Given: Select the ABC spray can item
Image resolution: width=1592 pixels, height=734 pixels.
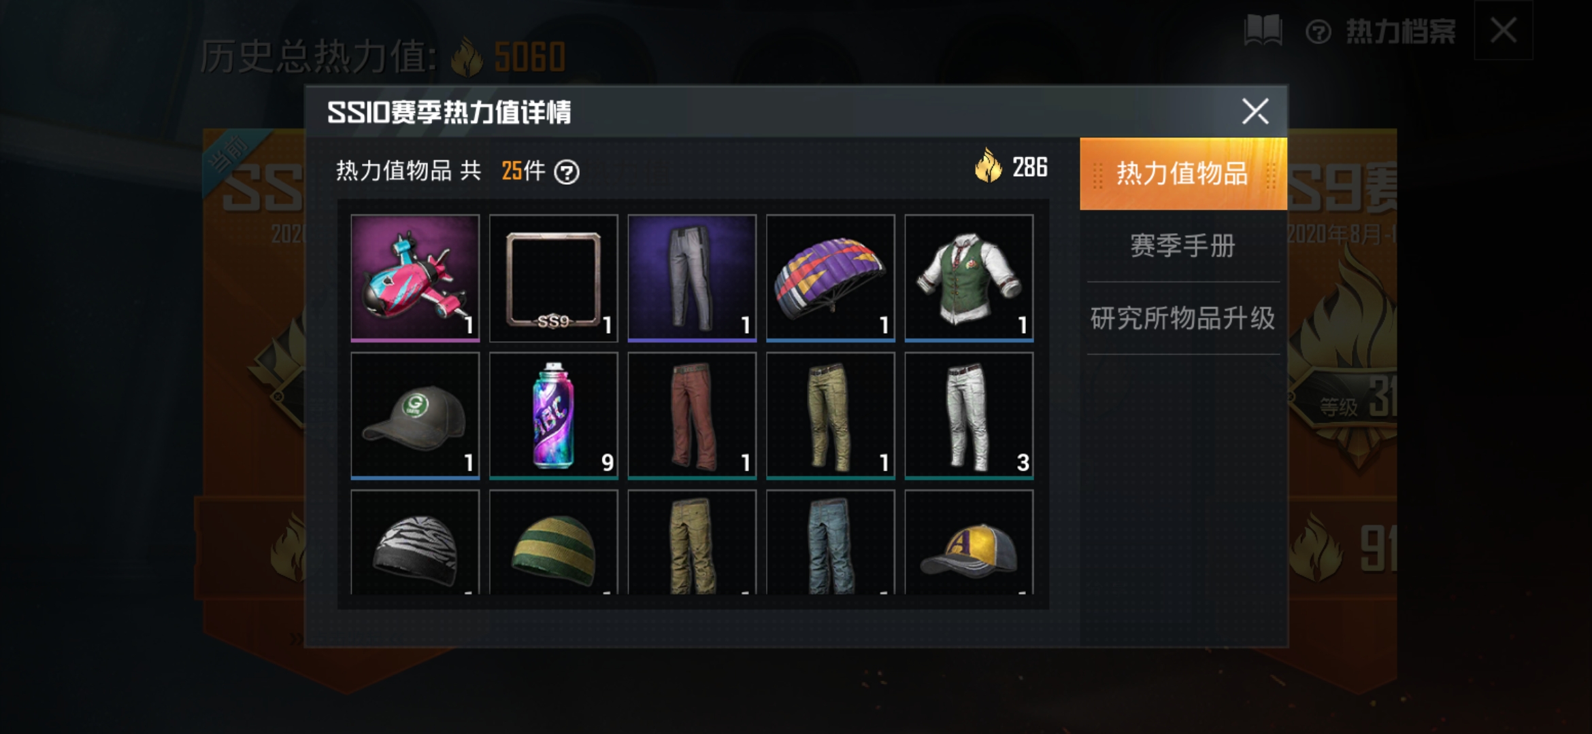Looking at the screenshot, I should pos(554,416).
